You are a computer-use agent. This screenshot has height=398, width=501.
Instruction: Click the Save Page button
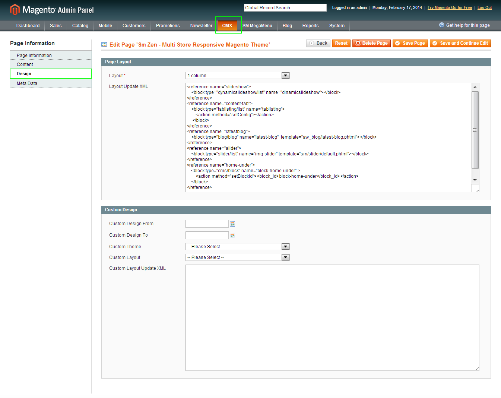410,43
